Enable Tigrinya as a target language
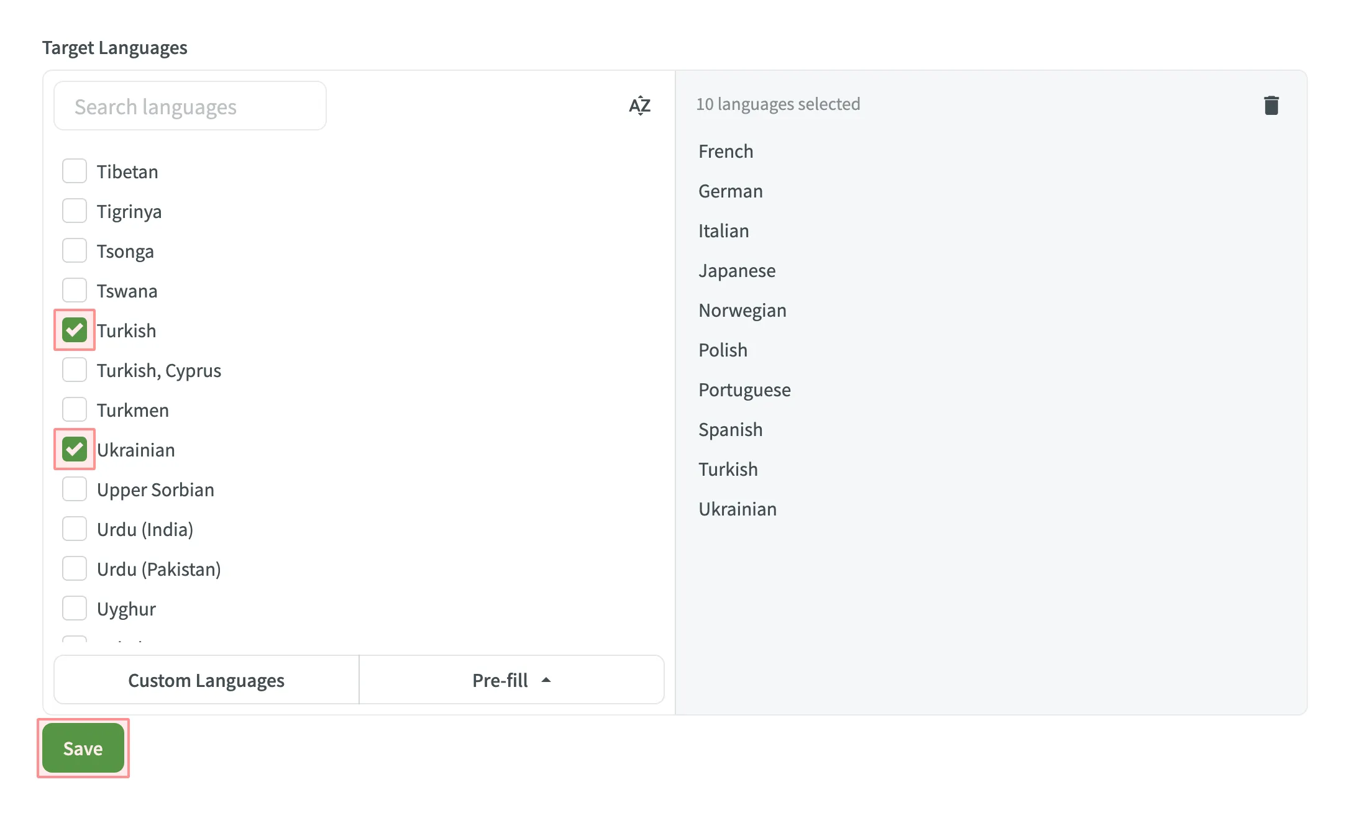The width and height of the screenshot is (1357, 818). [74, 211]
